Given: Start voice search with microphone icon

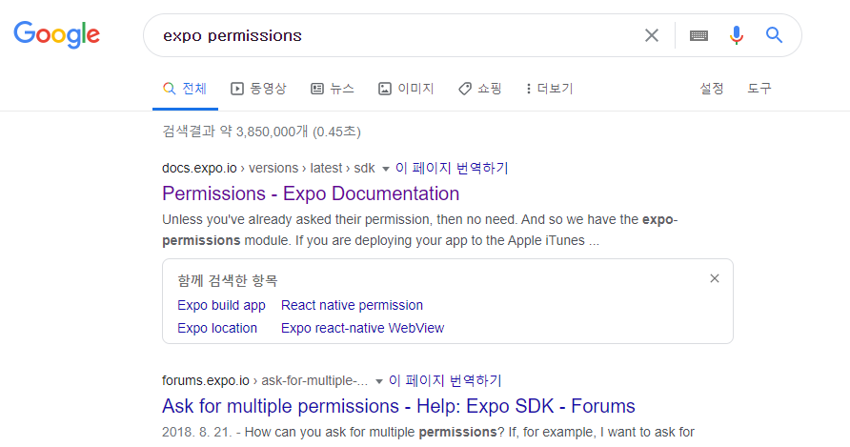Looking at the screenshot, I should point(737,35).
